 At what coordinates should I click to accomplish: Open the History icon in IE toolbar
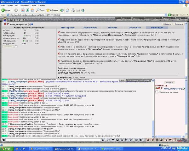[x=62, y=10]
